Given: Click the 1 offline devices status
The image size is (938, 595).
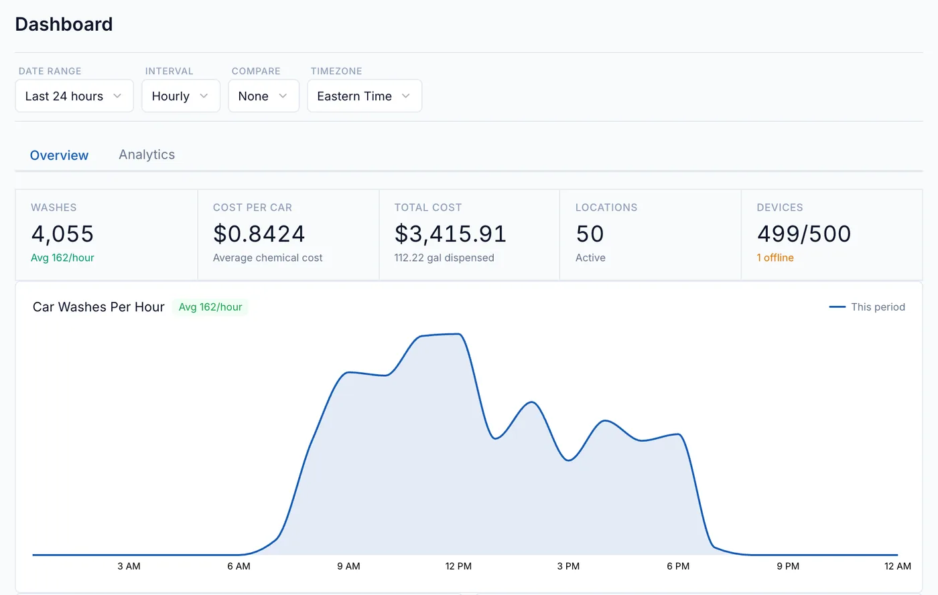Looking at the screenshot, I should [775, 258].
